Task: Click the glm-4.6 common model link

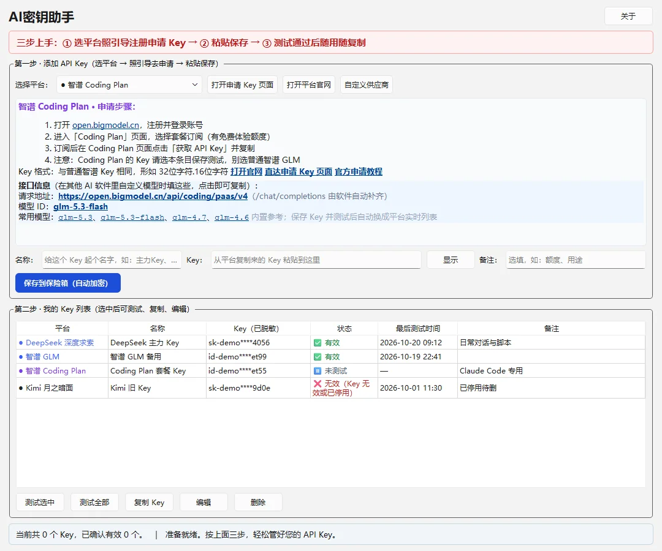Action: click(231, 217)
